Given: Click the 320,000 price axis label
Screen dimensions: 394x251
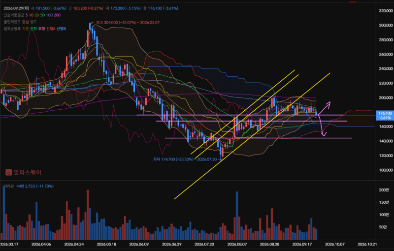Looking at the screenshot, I should [386, 11].
